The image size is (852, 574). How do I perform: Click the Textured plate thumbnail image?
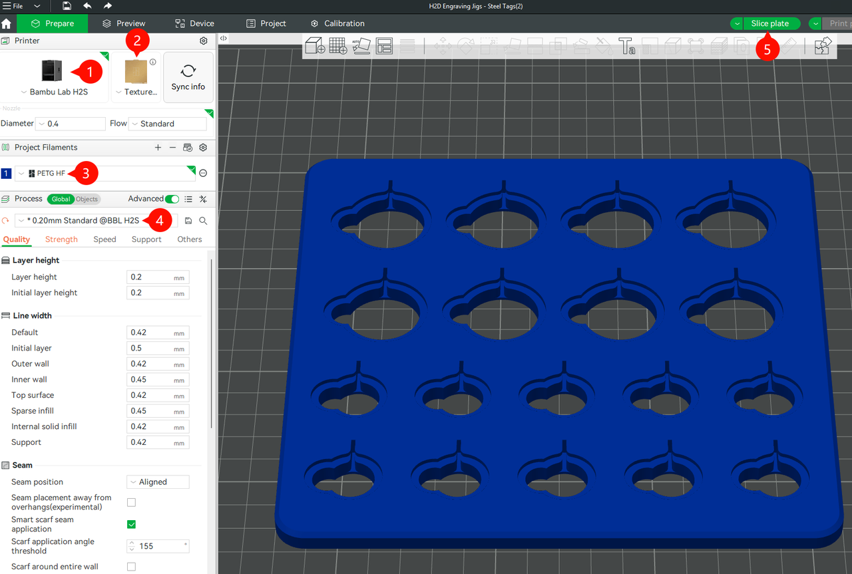(x=136, y=71)
